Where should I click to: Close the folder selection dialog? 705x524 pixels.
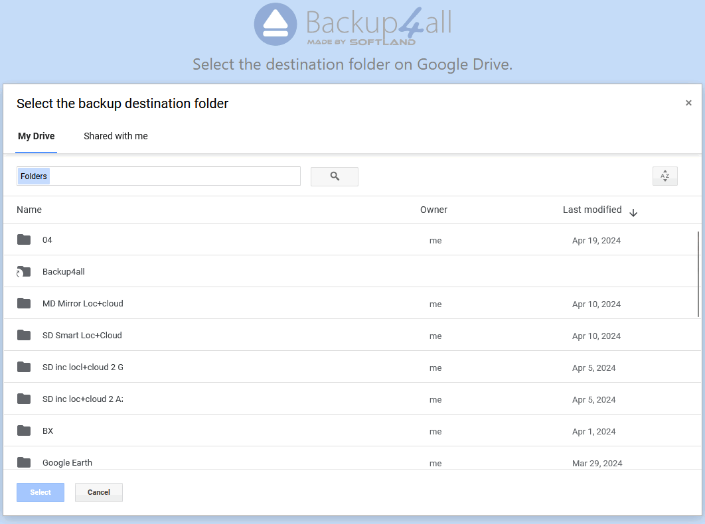pos(688,103)
